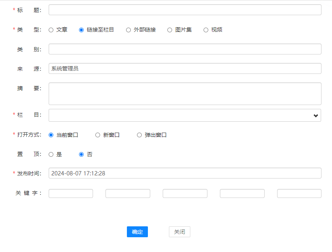The width and height of the screenshot is (332, 252).
Task: Choose 新窗口 as open mode
Action: (x=98, y=135)
